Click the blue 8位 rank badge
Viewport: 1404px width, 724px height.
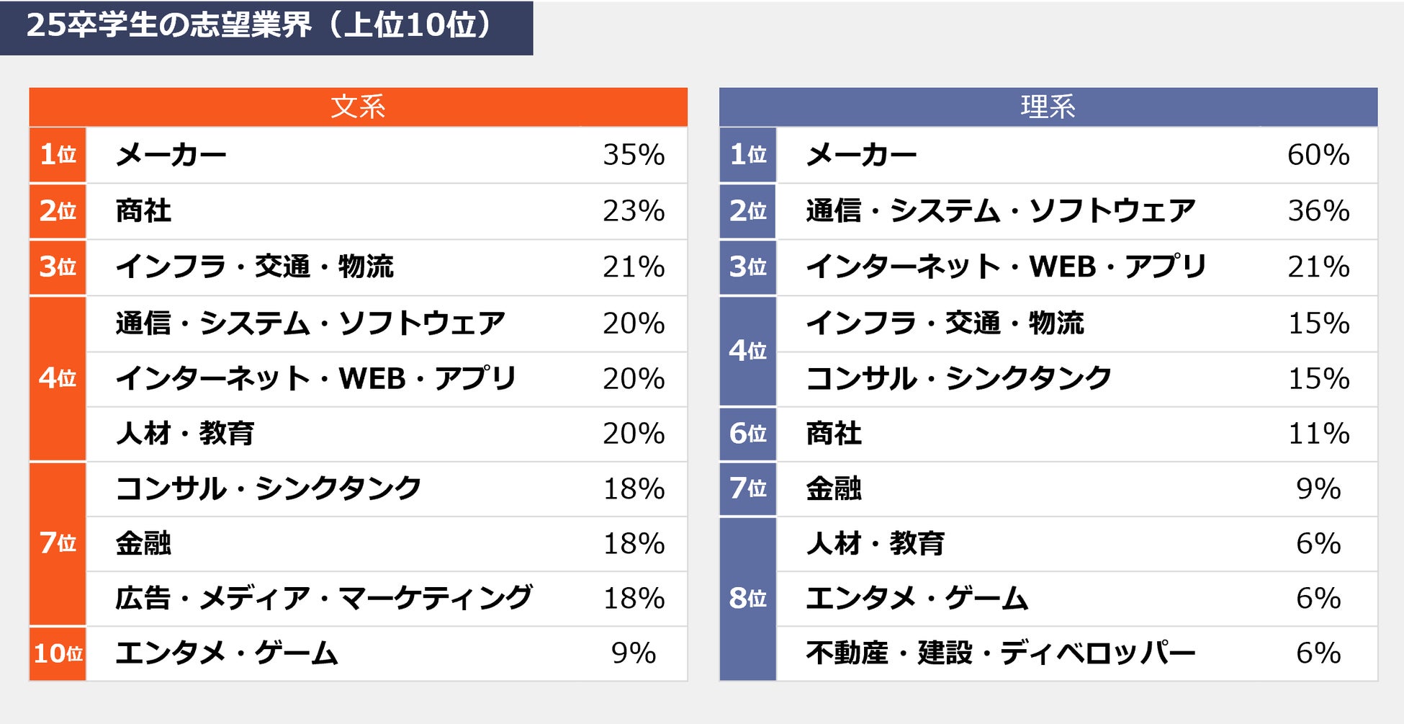point(747,598)
